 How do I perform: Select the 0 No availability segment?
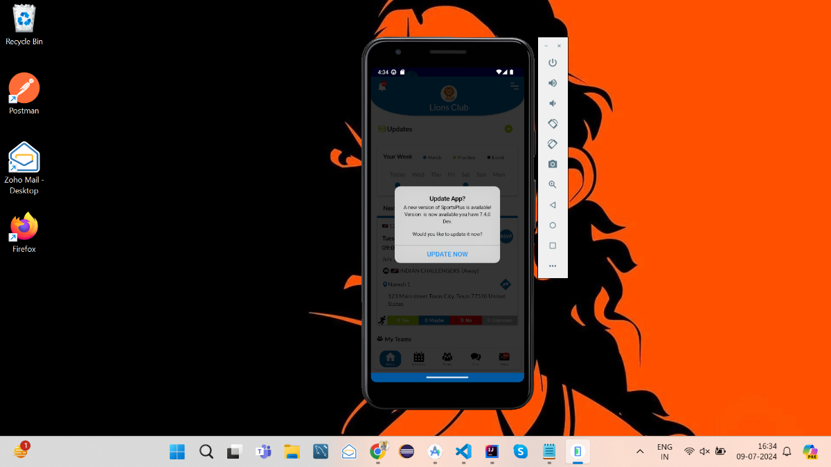tap(467, 320)
